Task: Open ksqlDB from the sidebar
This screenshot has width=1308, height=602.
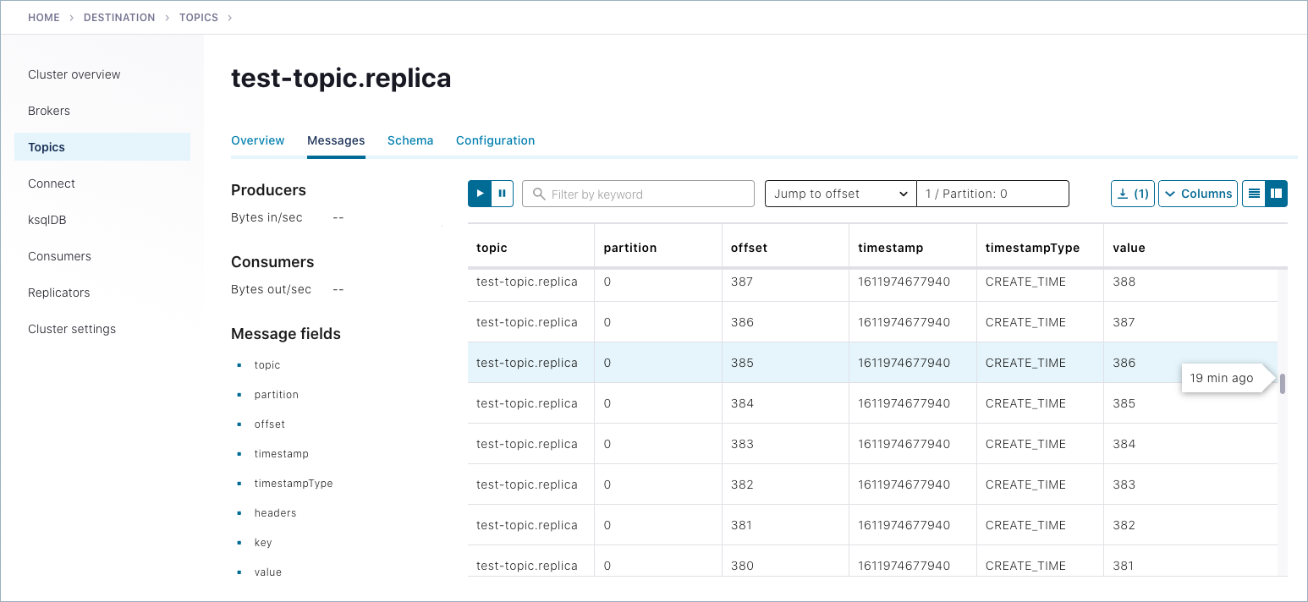Action: click(47, 220)
